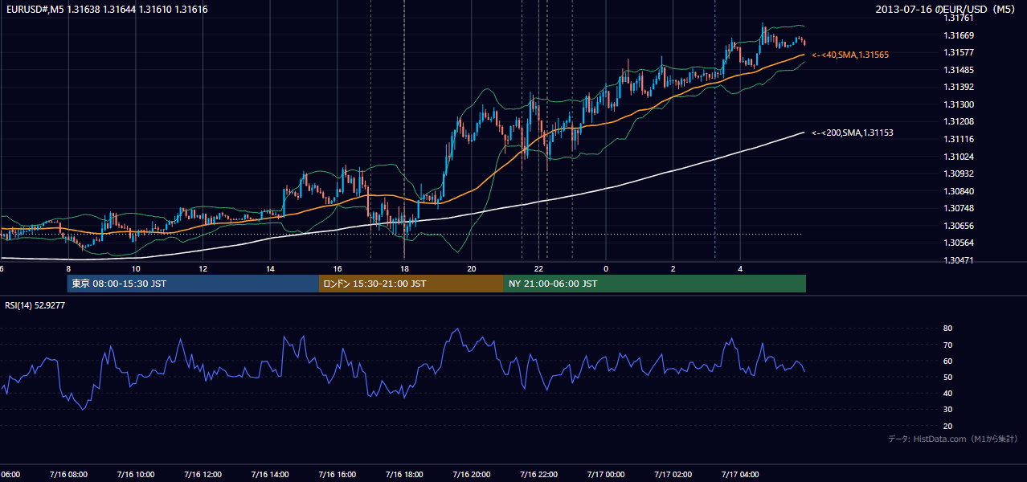Click the bottom time label 7/17 02:00
This screenshot has width=1027, height=482.
click(673, 475)
